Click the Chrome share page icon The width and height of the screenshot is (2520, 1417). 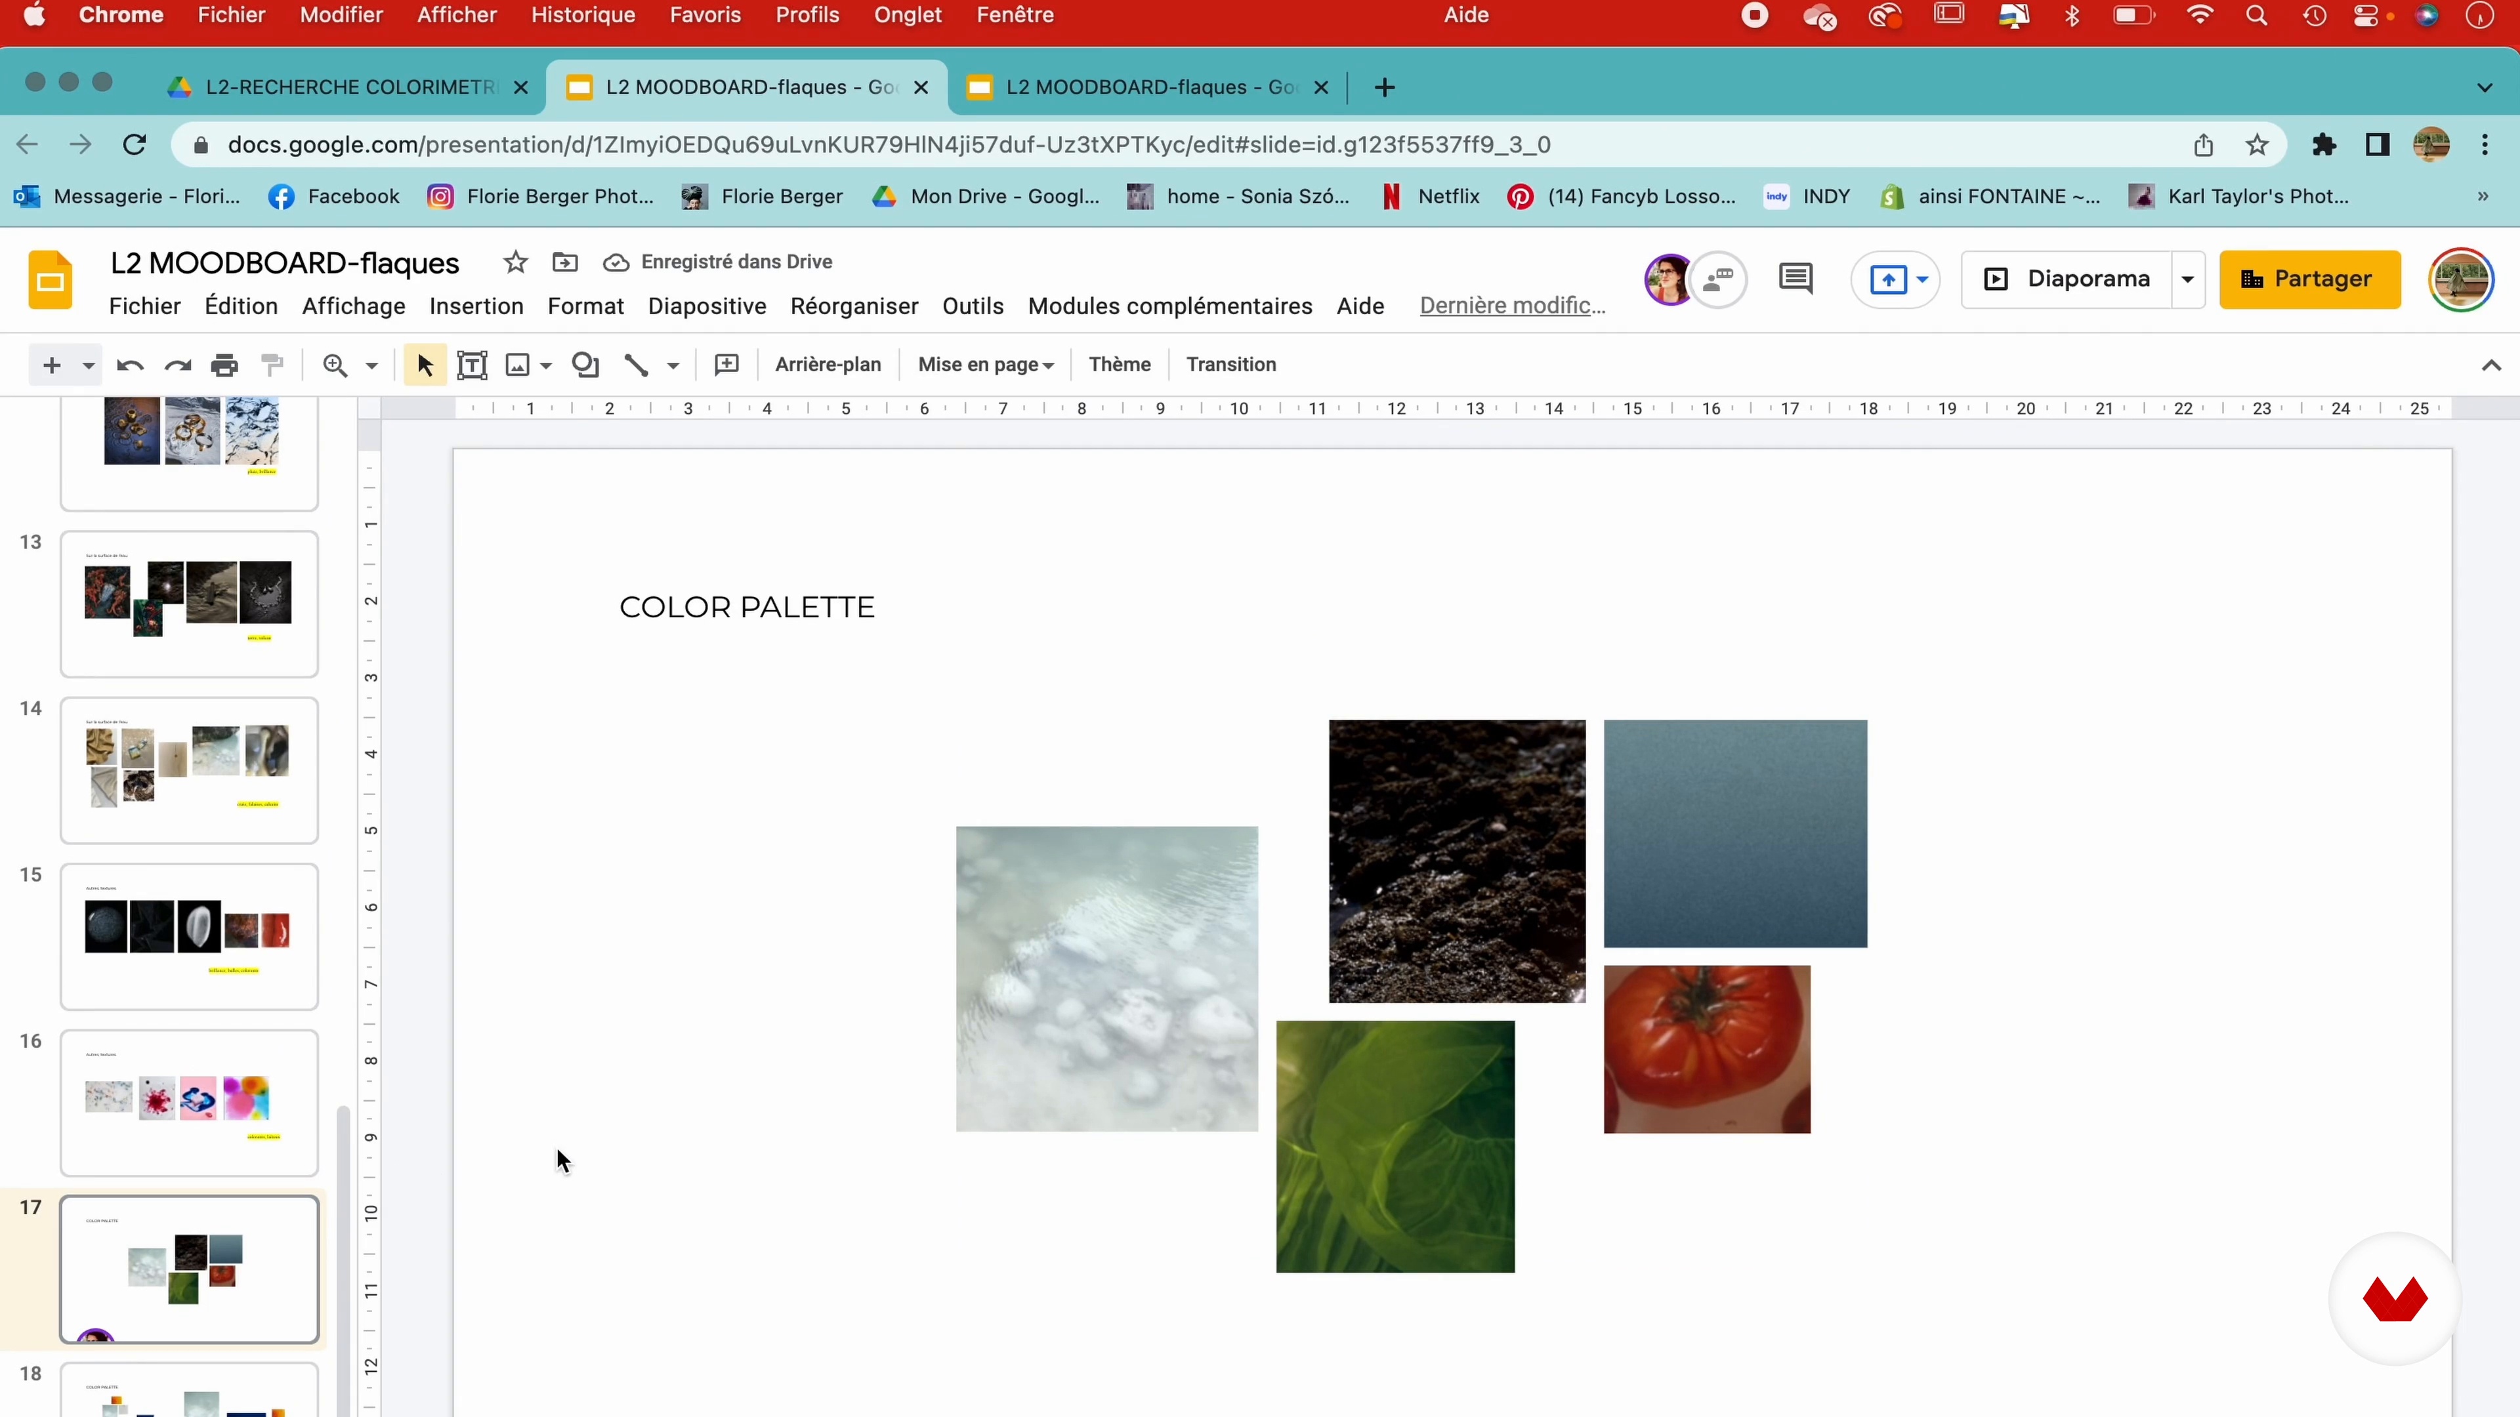pyautogui.click(x=2203, y=145)
